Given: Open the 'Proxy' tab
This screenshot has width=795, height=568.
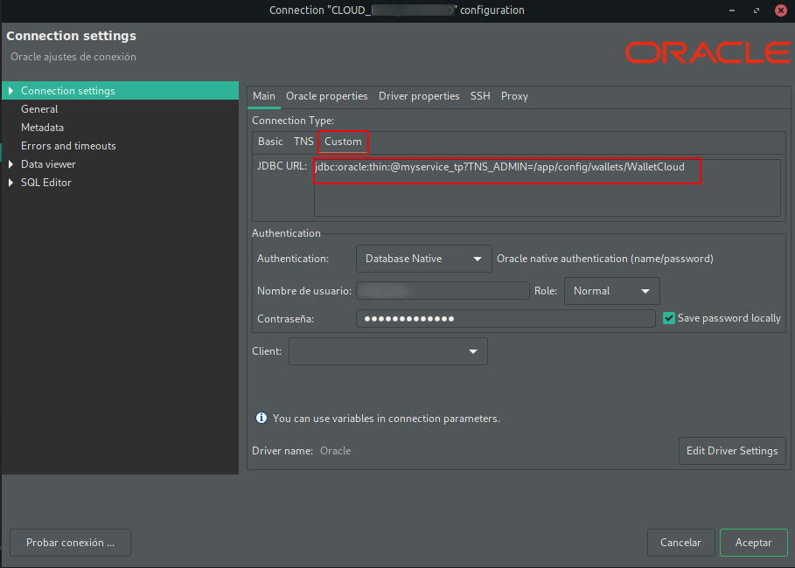Looking at the screenshot, I should [514, 96].
